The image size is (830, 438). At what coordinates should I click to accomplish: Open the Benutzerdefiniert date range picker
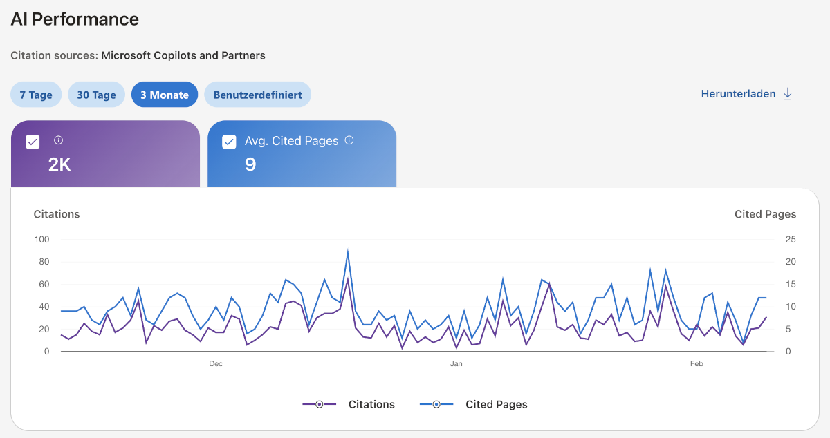[257, 94]
